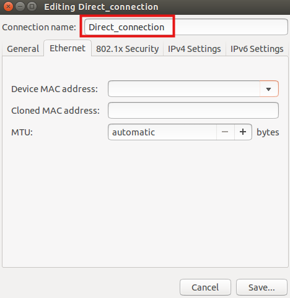The height and width of the screenshot is (298, 290).
Task: Click the Device MAC address label
Action: [x=55, y=89]
